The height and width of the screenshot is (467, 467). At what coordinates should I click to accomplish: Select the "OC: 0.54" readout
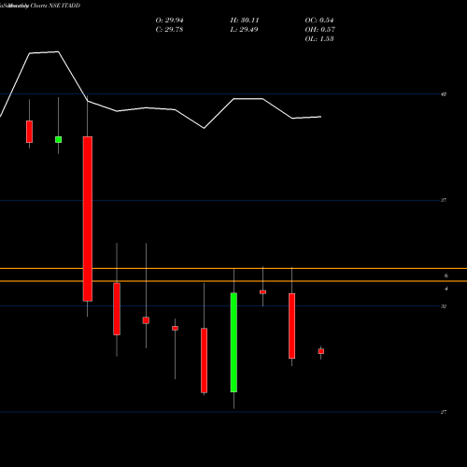pos(319,21)
